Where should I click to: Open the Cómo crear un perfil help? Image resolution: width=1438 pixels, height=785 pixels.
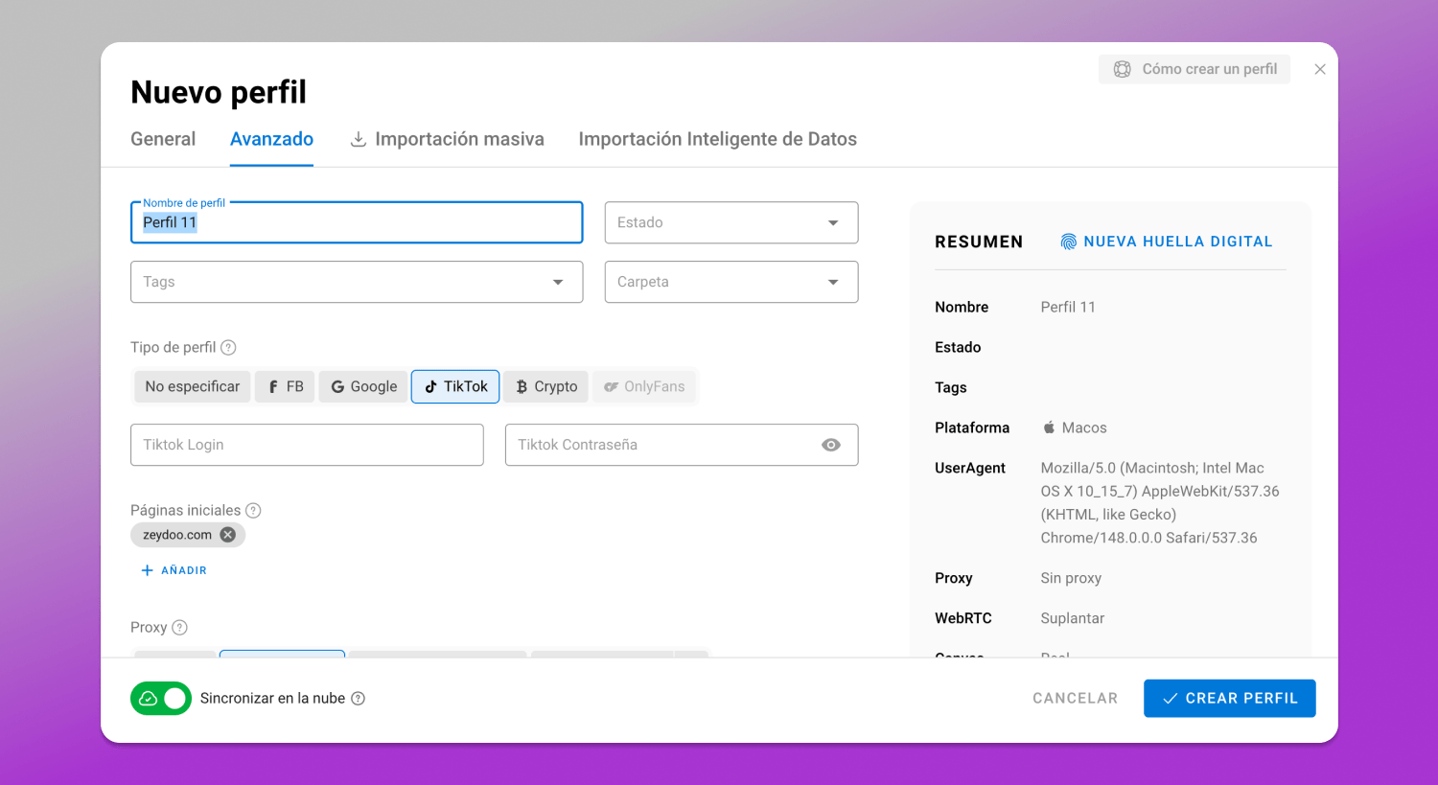1194,69
